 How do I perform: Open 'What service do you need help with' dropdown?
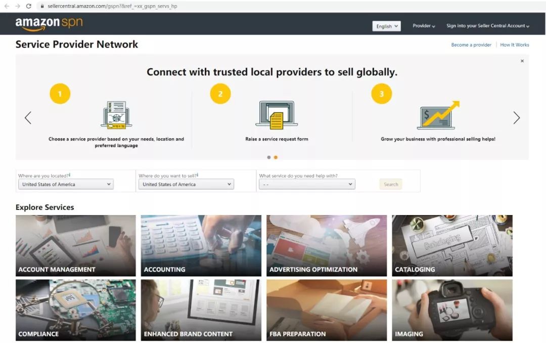click(307, 184)
